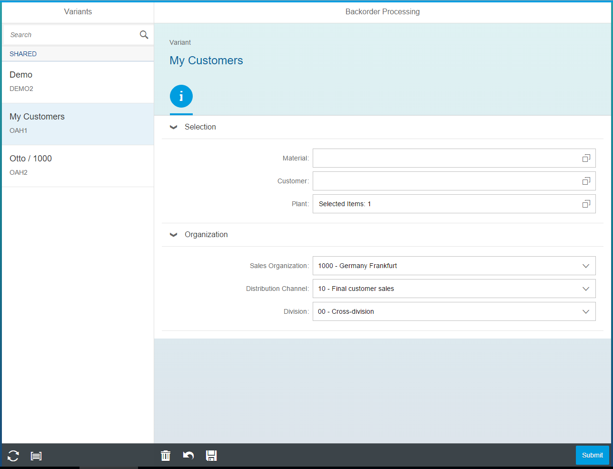
Task: Click inside the variant Search box
Action: point(67,34)
